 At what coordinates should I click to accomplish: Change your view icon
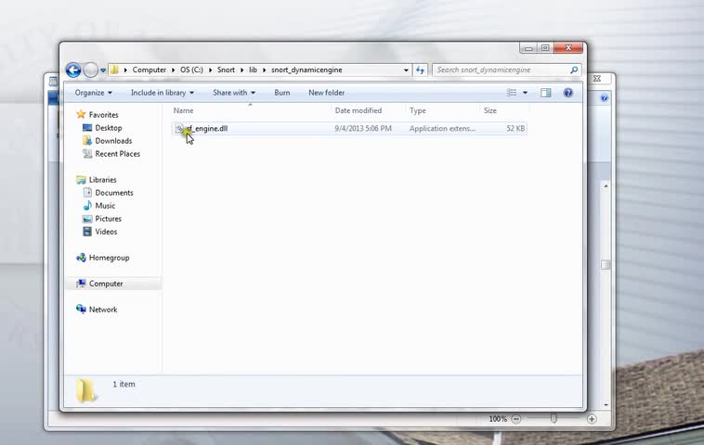[512, 93]
